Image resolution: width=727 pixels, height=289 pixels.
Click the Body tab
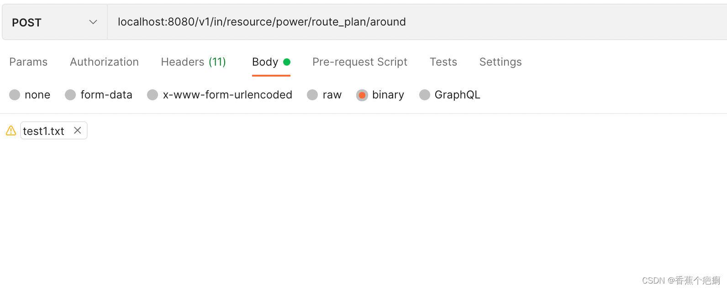click(265, 62)
